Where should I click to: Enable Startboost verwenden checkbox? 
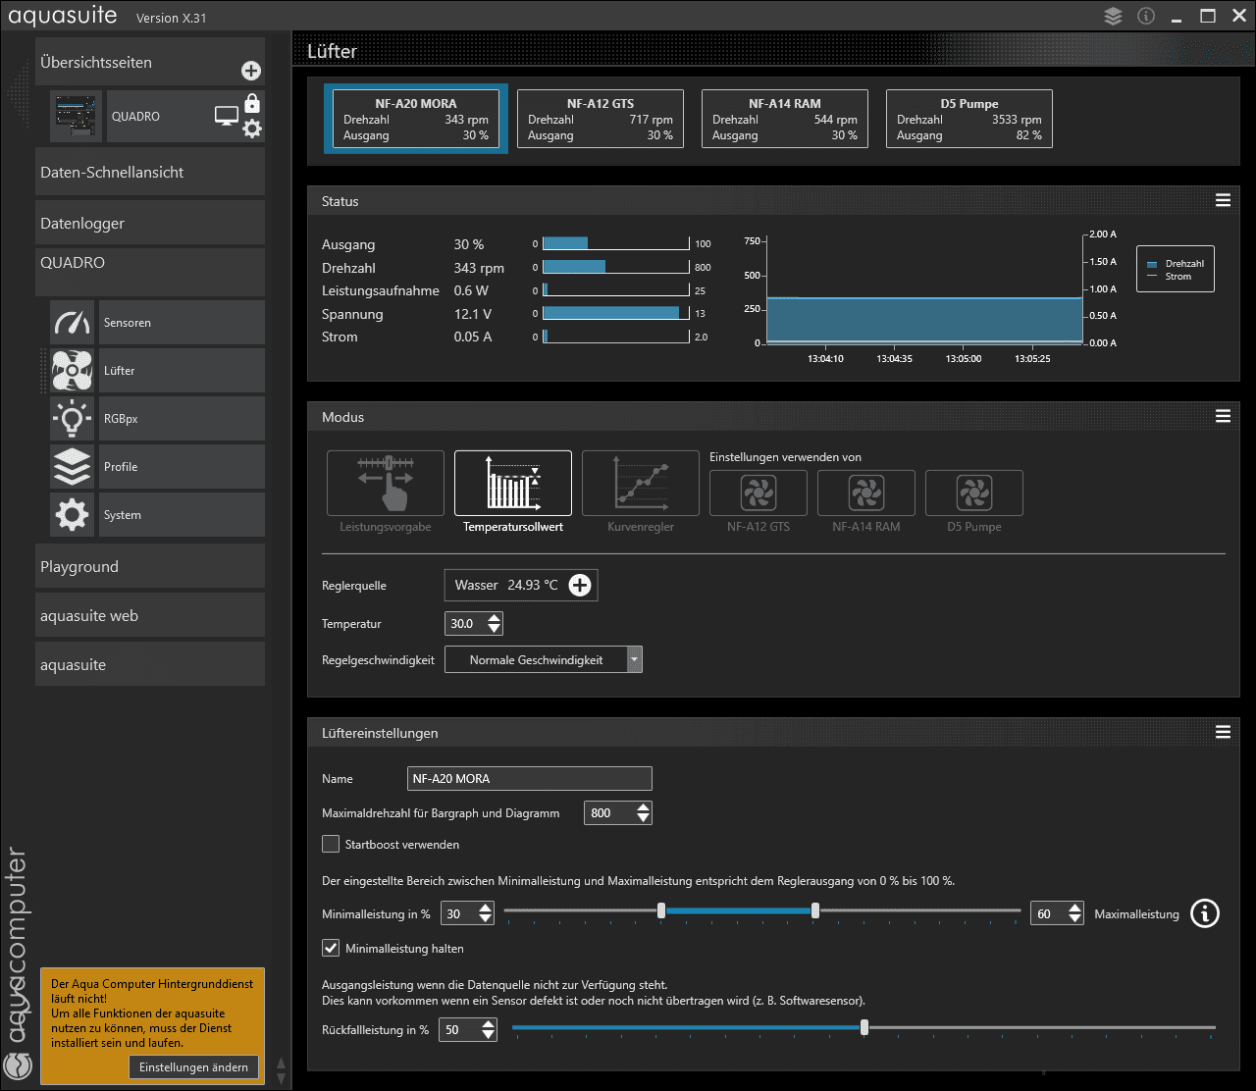click(x=331, y=844)
